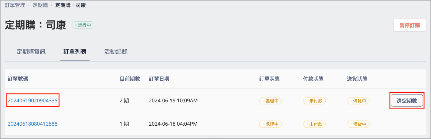Viewport: 431px width, 139px height.
Task: Go to 訂單管理 breadcrumb
Action: click(x=15, y=5)
